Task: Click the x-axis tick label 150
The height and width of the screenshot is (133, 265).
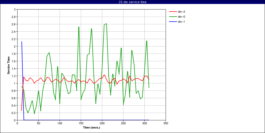Action: pos(81,123)
